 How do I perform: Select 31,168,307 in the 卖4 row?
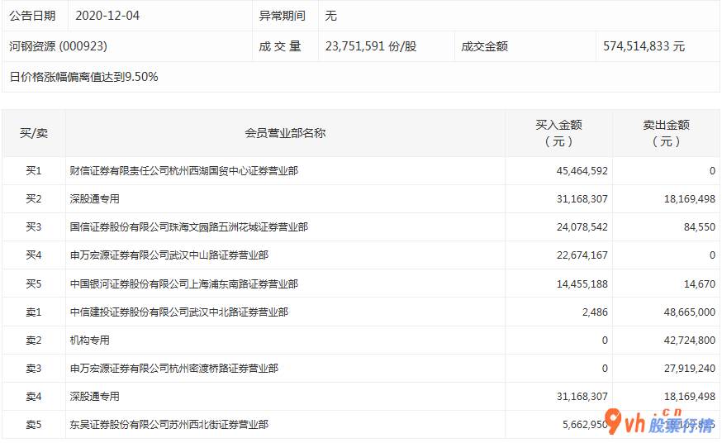[x=582, y=397]
